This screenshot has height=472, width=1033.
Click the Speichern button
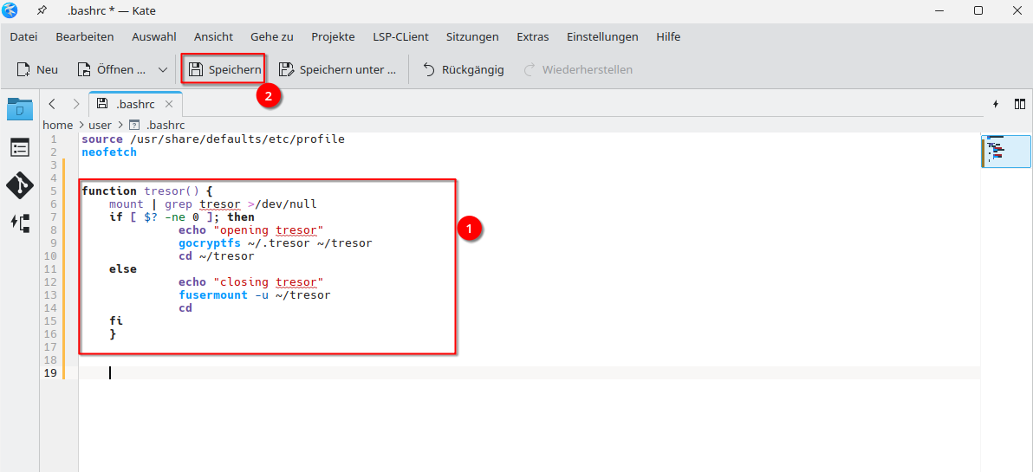tap(224, 69)
